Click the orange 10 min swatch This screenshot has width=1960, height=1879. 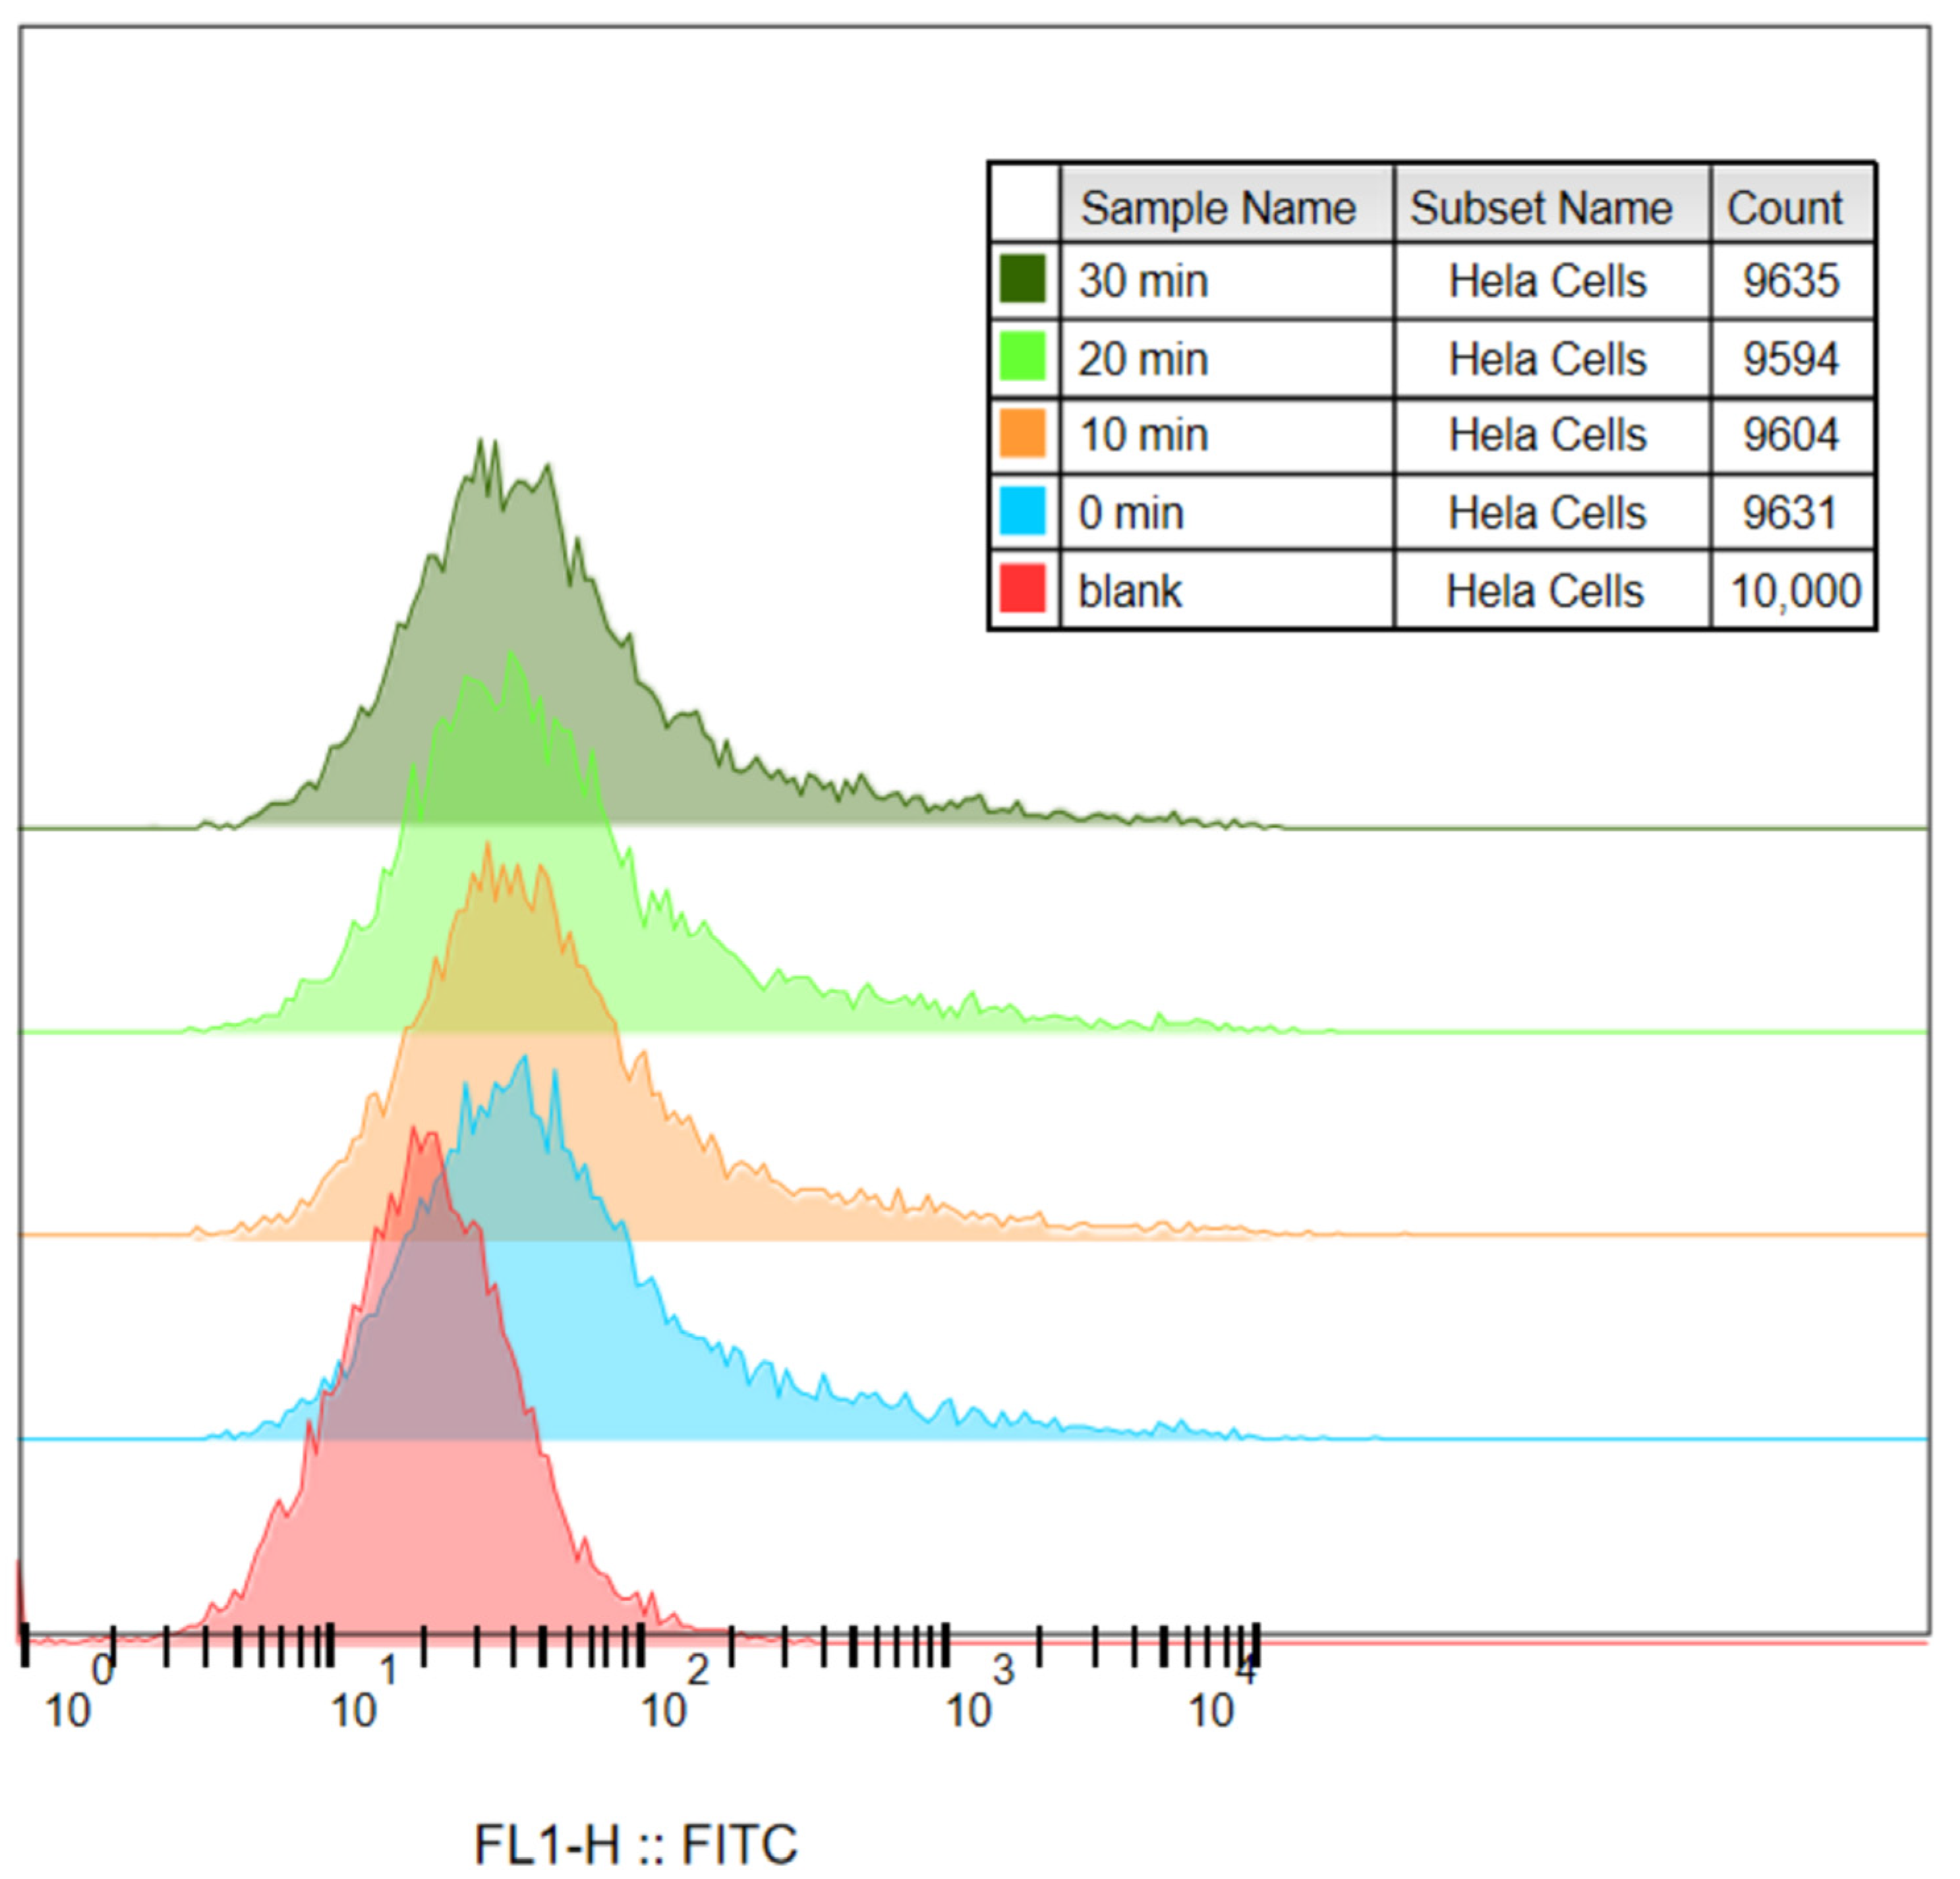1022,434
